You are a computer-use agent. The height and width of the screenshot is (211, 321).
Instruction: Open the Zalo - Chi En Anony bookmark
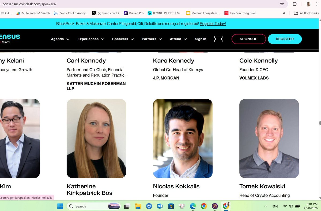tap(71, 13)
